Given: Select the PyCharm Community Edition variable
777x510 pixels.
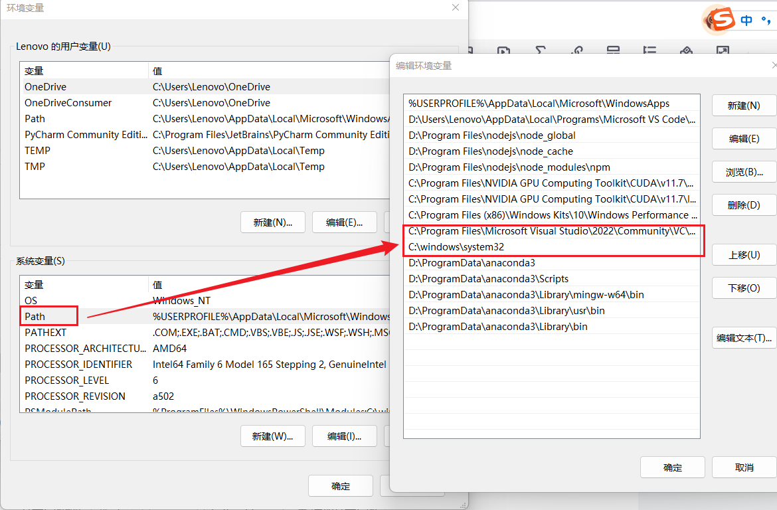Looking at the screenshot, I should [206, 134].
